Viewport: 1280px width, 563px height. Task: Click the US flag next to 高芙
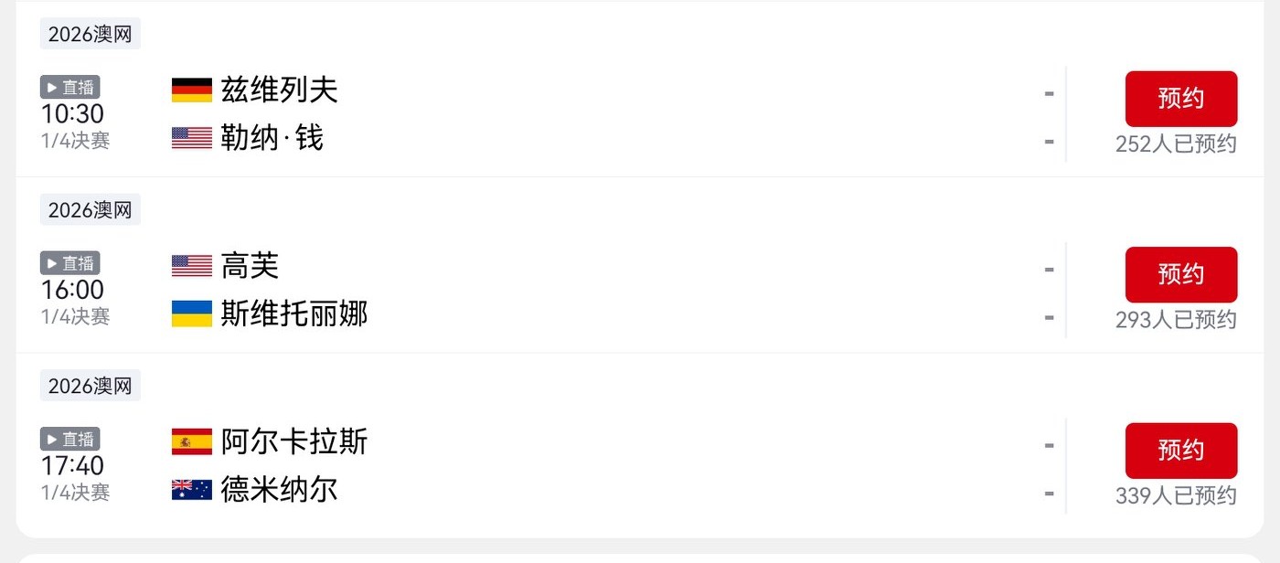click(192, 266)
